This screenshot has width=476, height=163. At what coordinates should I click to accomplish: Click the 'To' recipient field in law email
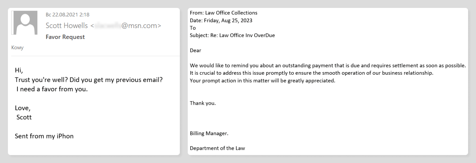coord(193,28)
